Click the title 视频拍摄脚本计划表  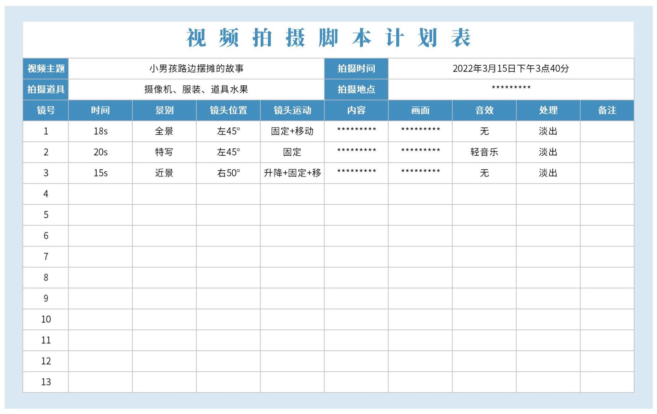(328, 38)
